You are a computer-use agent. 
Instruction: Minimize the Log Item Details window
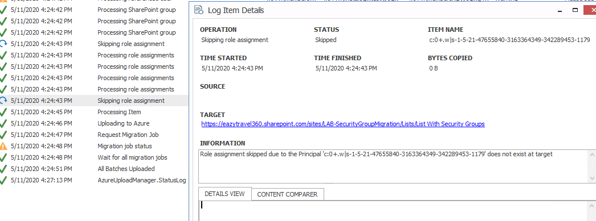pyautogui.click(x=560, y=10)
